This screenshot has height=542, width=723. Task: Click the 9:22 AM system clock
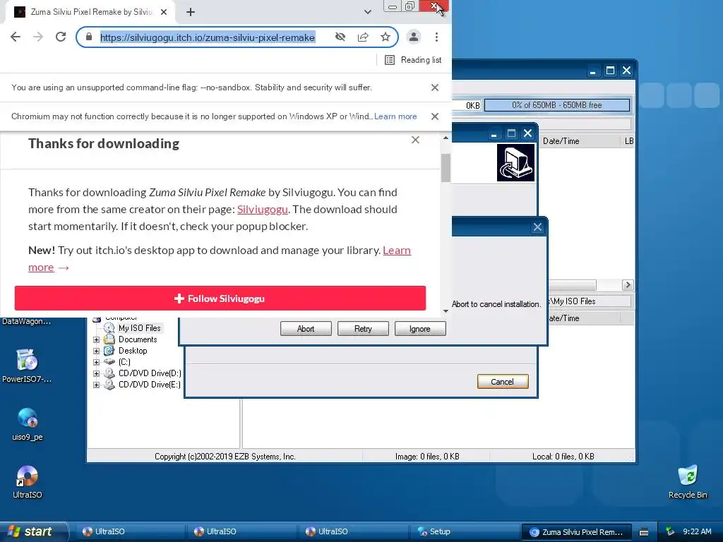[x=697, y=531]
